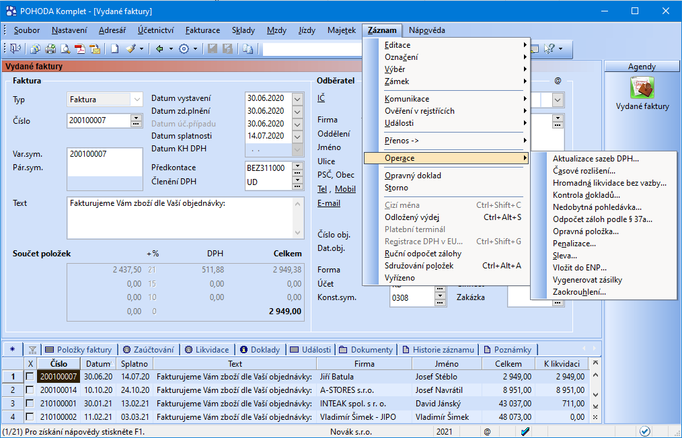Click the exit door toolbar icon
Screen dimensions: 682x438
pos(15,48)
